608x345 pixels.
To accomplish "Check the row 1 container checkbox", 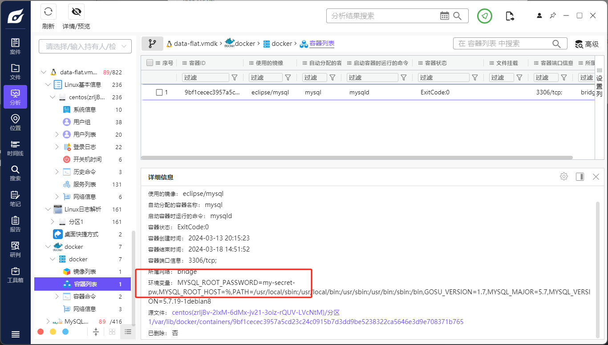I will click(x=159, y=93).
